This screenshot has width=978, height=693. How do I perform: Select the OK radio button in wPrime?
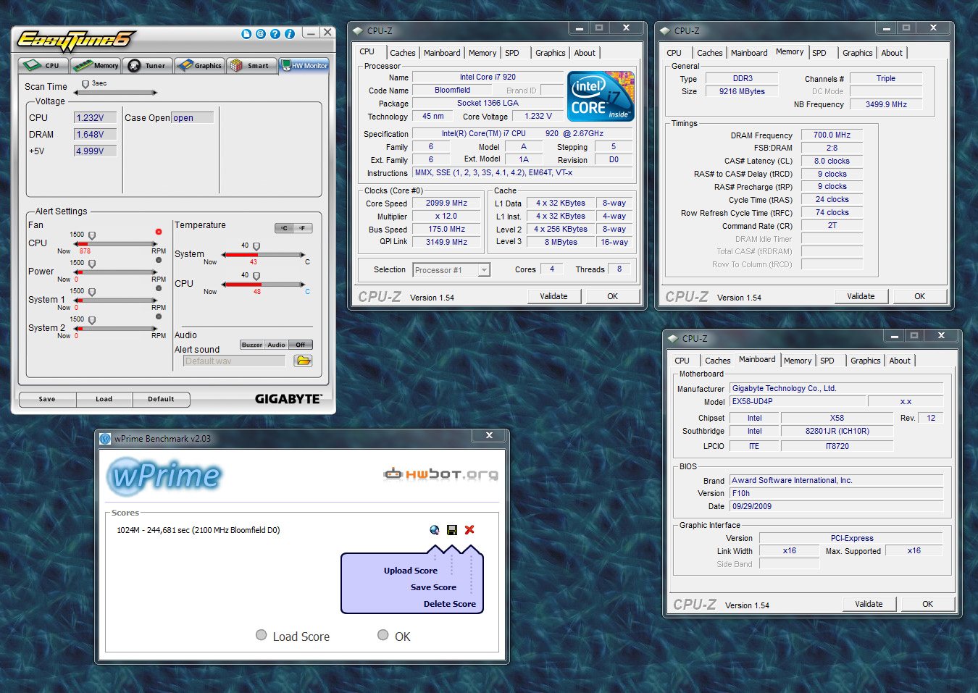pos(383,635)
